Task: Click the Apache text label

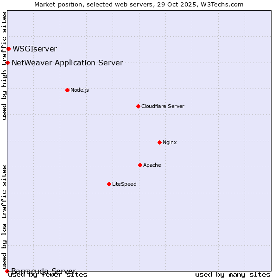Action: (152, 165)
